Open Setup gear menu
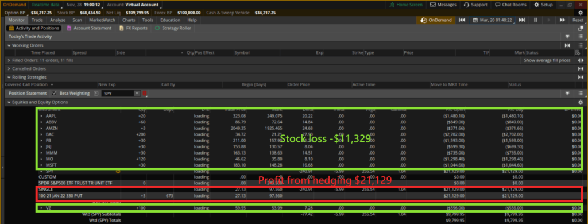Viewport: 588px width, 224px height. tap(543, 5)
